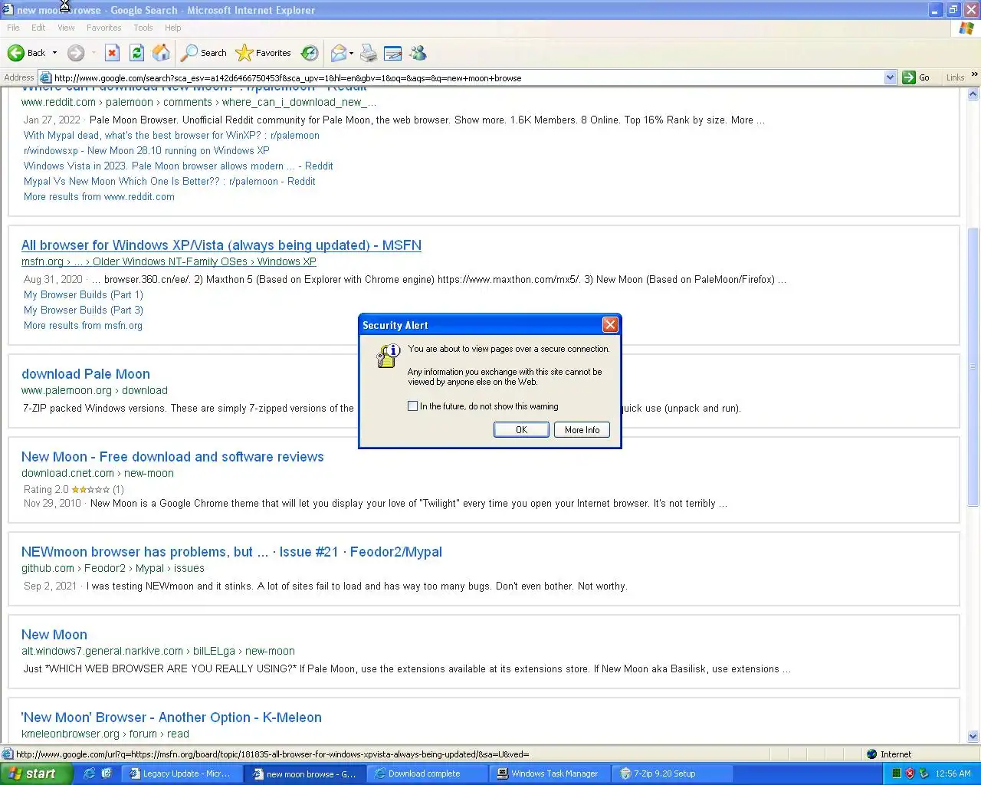Image resolution: width=981 pixels, height=785 pixels.
Task: Click OK in the Security Alert dialog
Action: [521, 429]
